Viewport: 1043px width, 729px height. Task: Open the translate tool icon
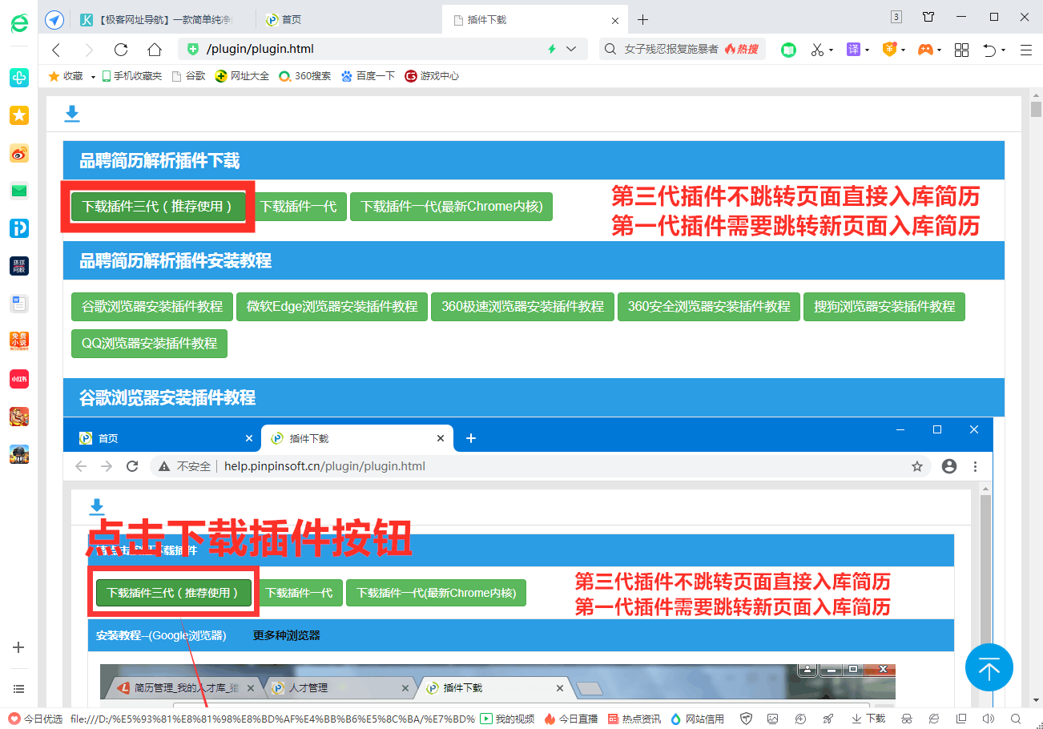pyautogui.click(x=852, y=49)
